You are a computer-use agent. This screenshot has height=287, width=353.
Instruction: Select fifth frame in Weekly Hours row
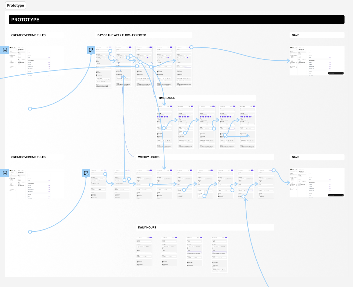click(x=185, y=184)
